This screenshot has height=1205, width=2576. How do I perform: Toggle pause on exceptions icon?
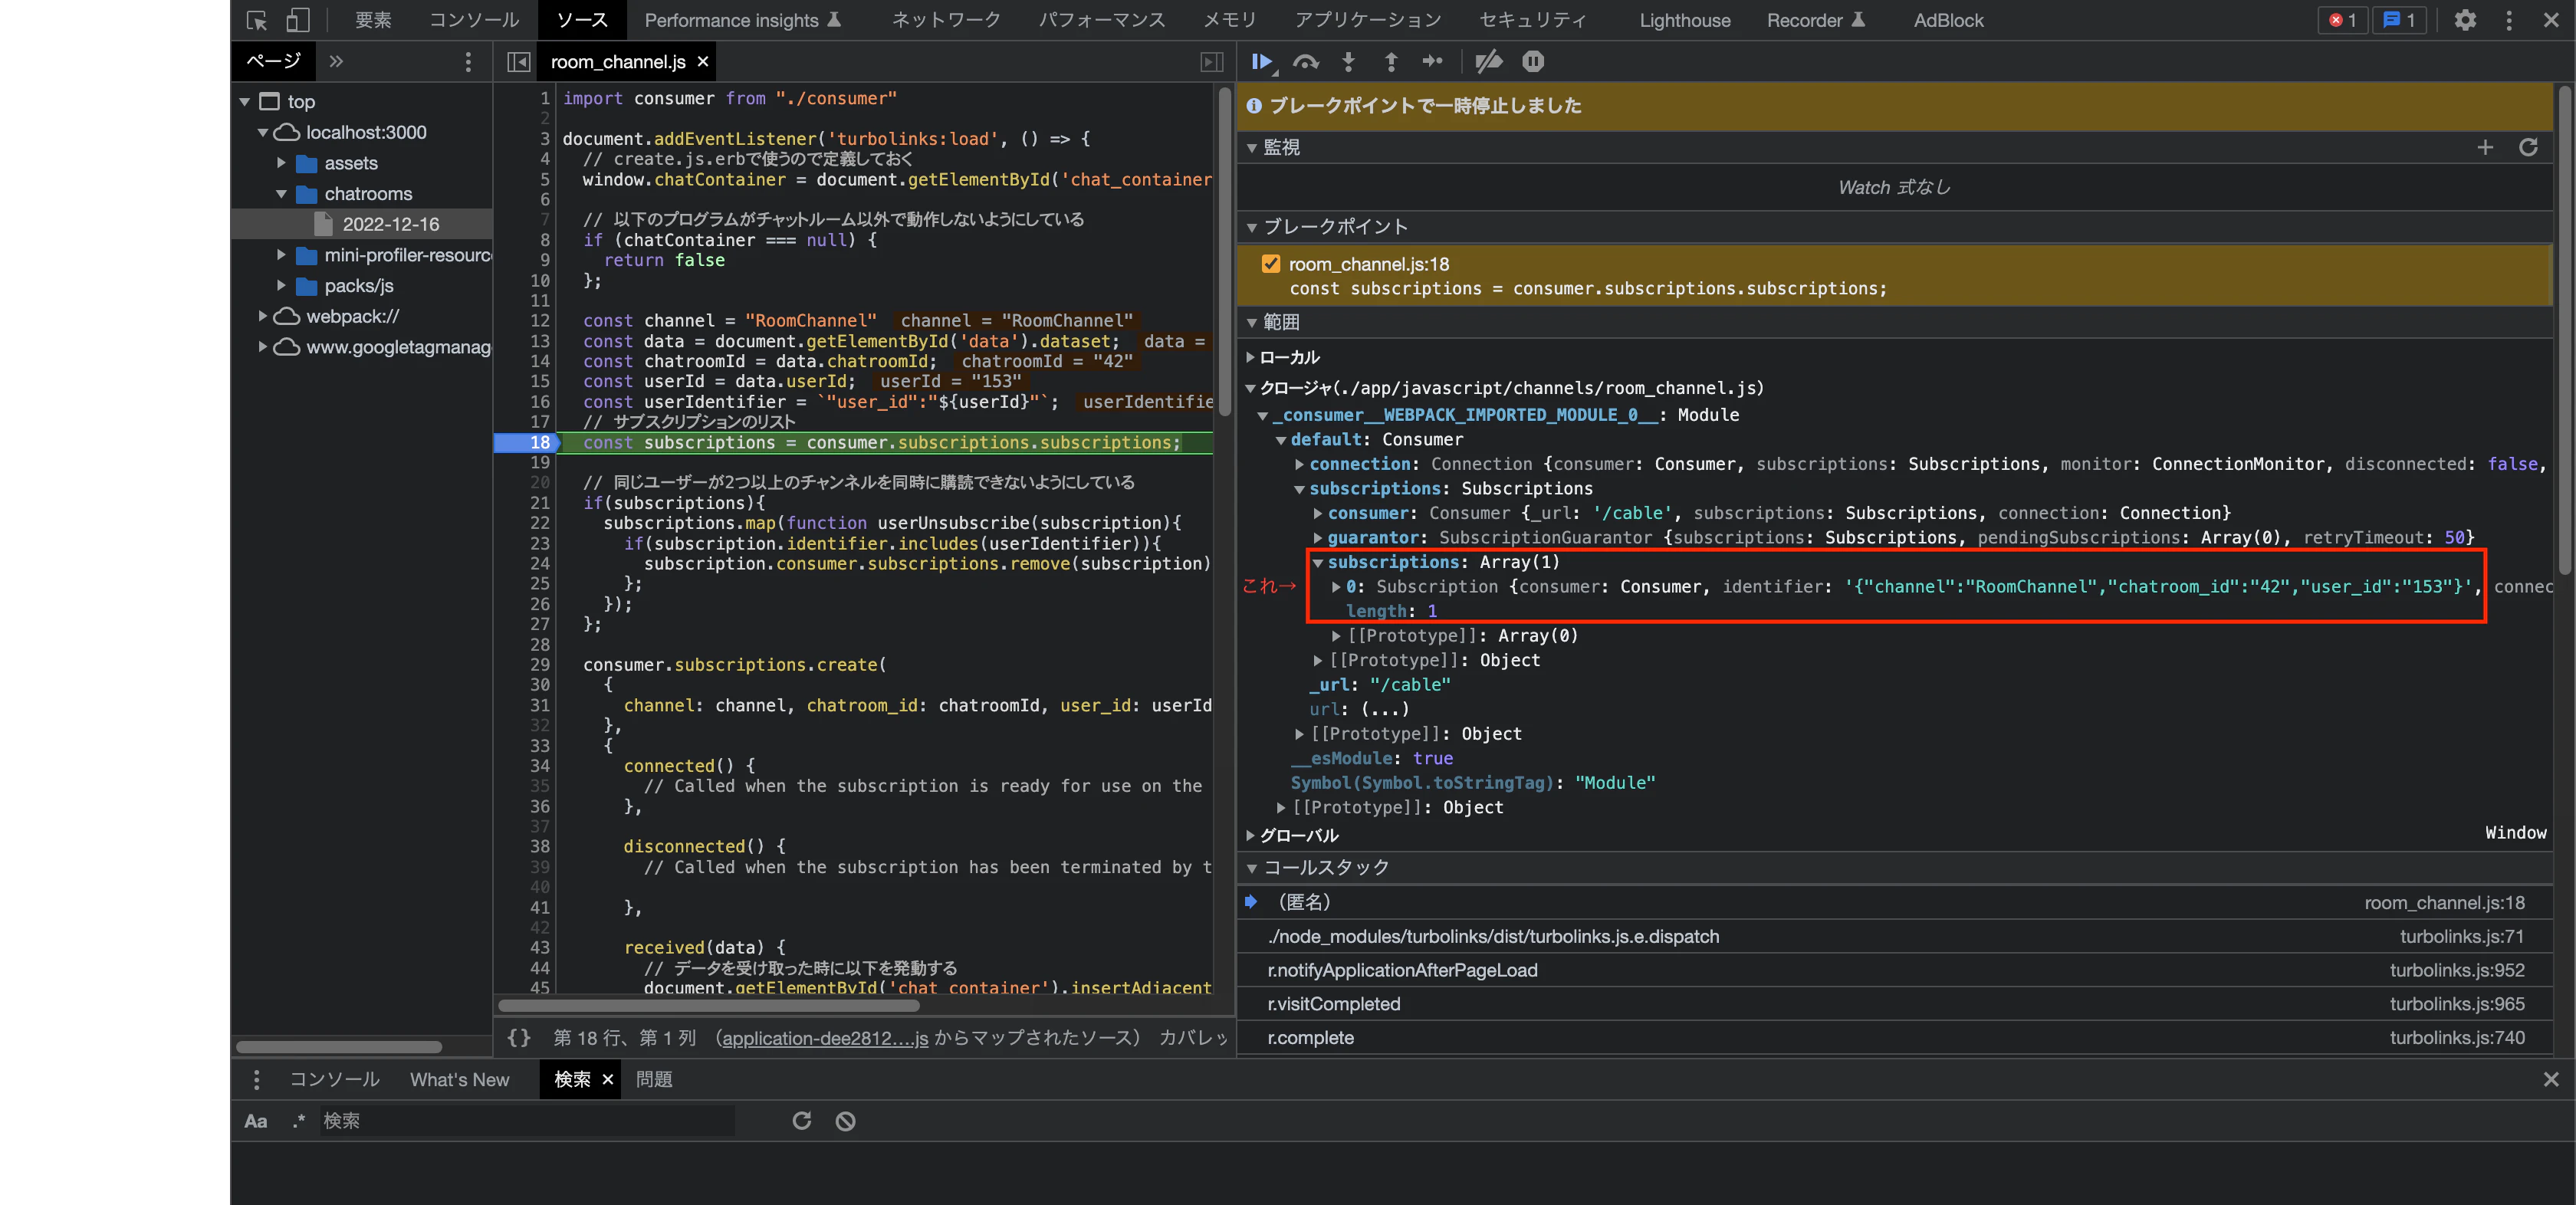(x=1533, y=62)
